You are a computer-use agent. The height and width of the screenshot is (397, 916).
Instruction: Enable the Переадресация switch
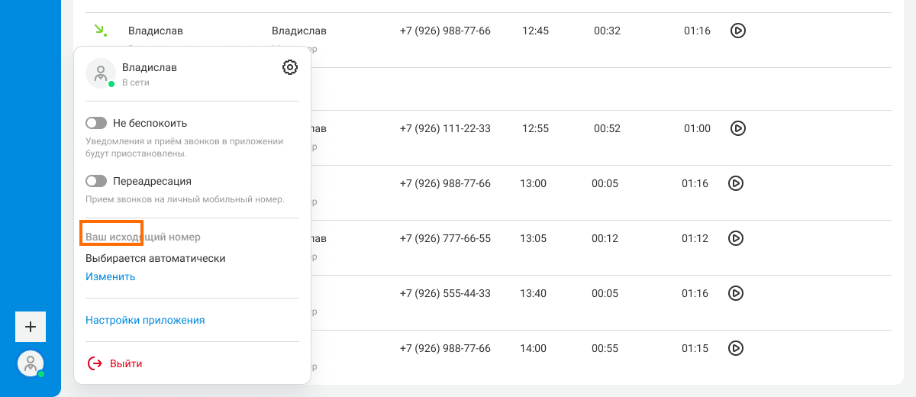click(96, 181)
